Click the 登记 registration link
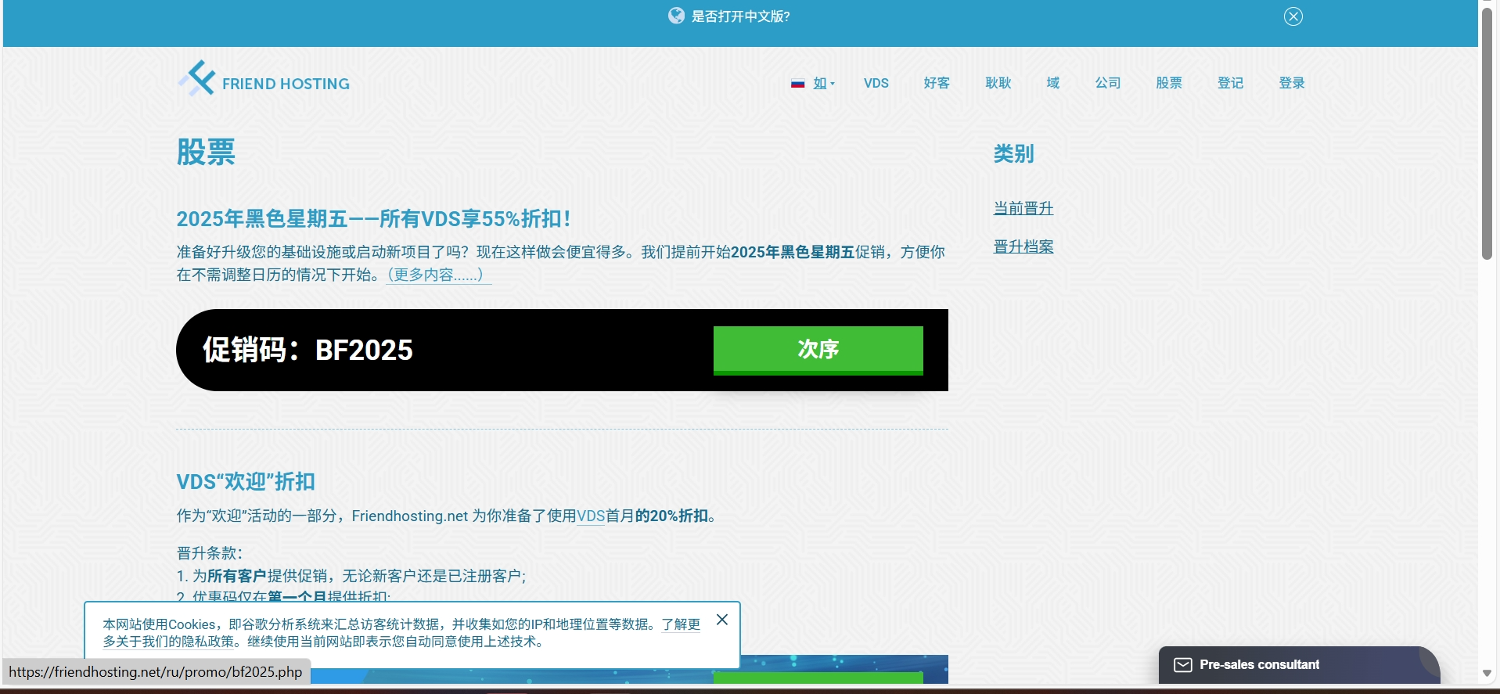Image resolution: width=1500 pixels, height=694 pixels. 1230,83
